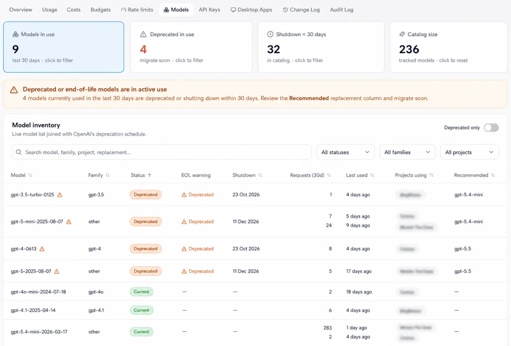Click the Models in use cubes icon

click(15, 34)
